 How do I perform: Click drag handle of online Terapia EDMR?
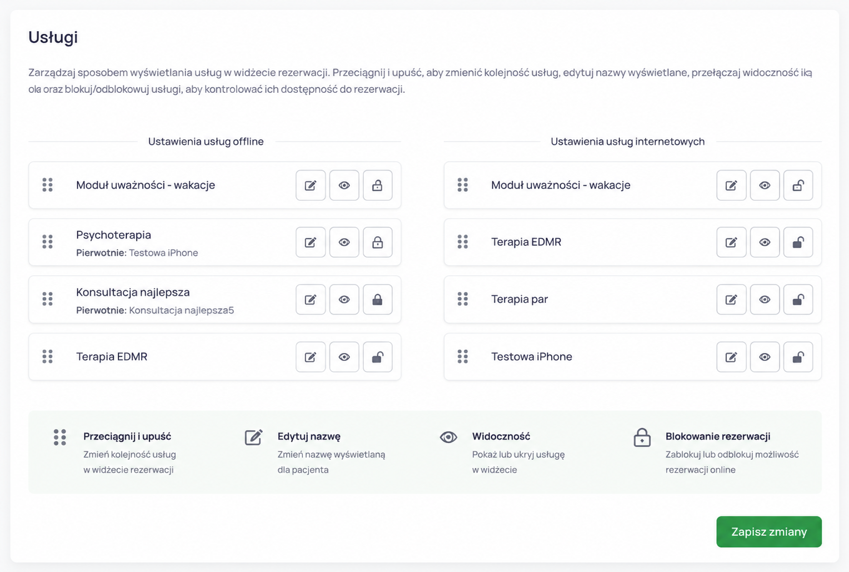(463, 242)
